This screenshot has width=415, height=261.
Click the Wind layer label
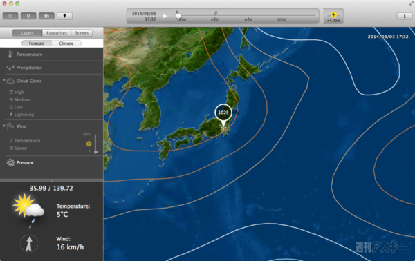(21, 126)
